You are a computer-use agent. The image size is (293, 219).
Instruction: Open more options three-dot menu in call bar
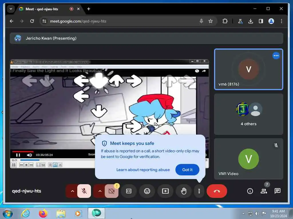pos(199,191)
